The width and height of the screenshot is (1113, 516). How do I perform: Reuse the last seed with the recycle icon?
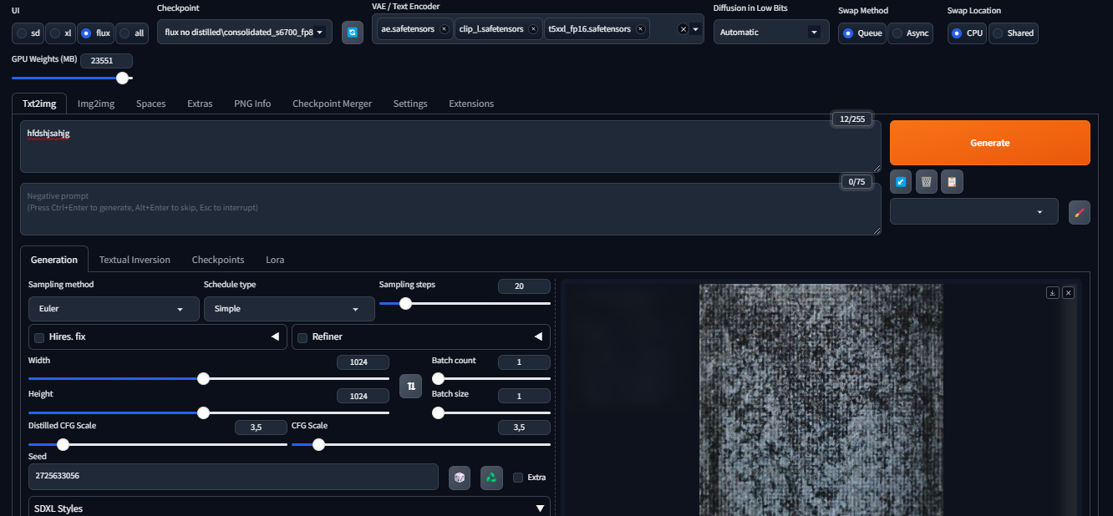pyautogui.click(x=491, y=478)
